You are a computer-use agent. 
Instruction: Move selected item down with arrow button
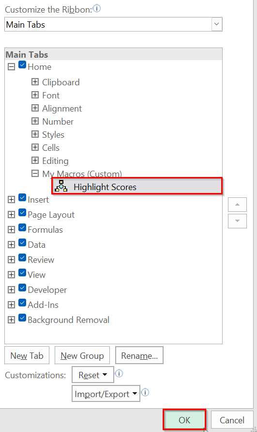(237, 221)
